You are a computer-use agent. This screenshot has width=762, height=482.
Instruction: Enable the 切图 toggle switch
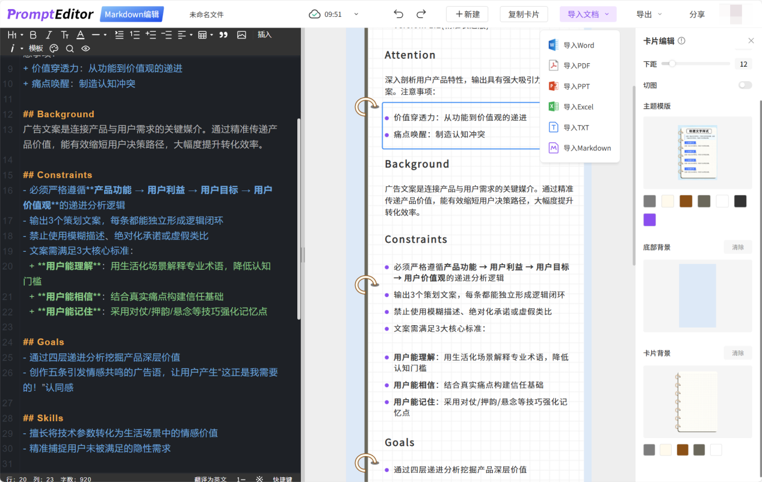coord(745,85)
